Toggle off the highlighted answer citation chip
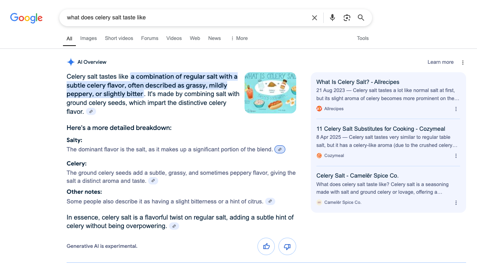The height and width of the screenshot is (268, 477). tap(90, 111)
